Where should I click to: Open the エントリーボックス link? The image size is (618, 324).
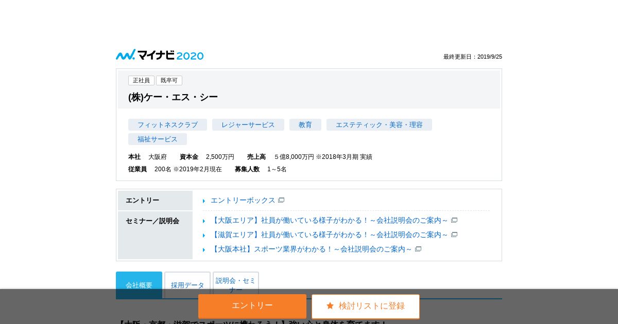pyautogui.click(x=243, y=200)
